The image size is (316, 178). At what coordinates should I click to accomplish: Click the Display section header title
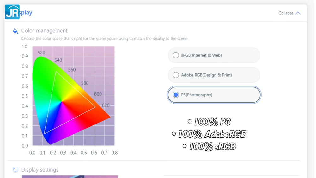pos(25,13)
